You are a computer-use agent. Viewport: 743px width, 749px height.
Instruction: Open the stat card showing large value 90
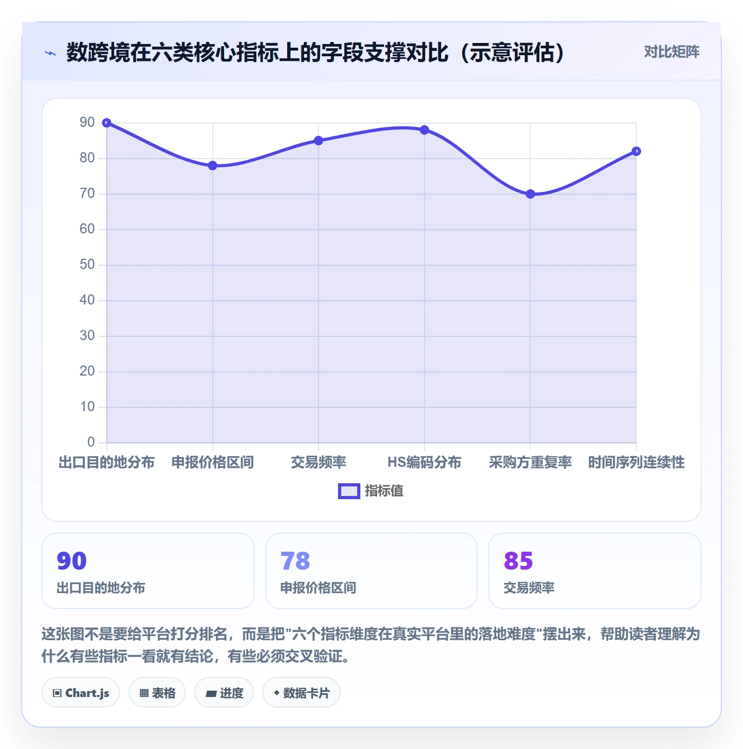click(x=148, y=571)
